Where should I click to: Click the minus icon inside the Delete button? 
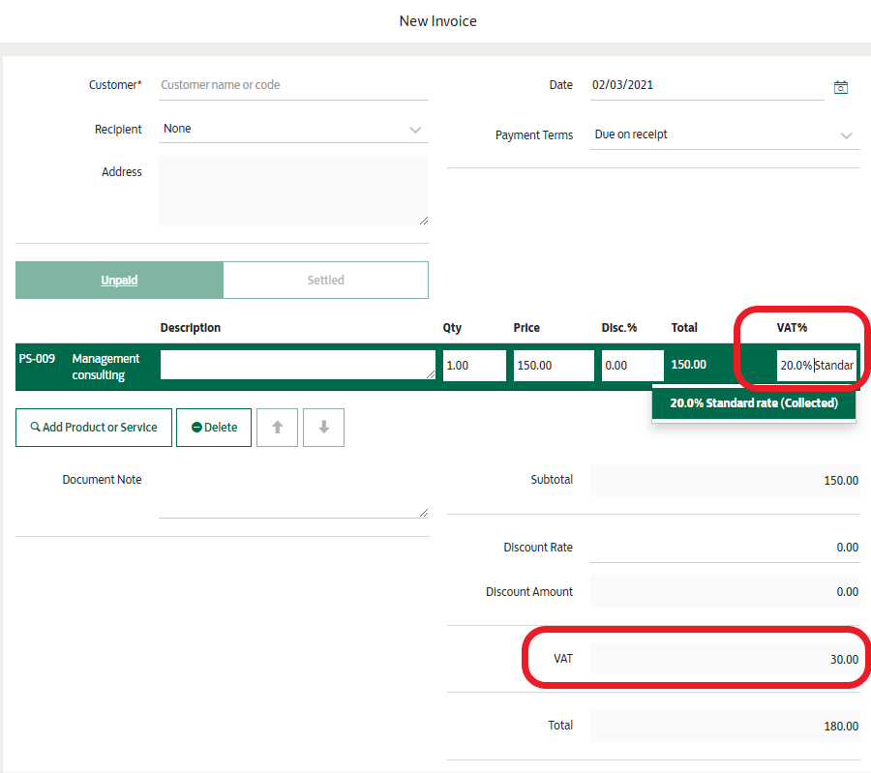(x=197, y=427)
